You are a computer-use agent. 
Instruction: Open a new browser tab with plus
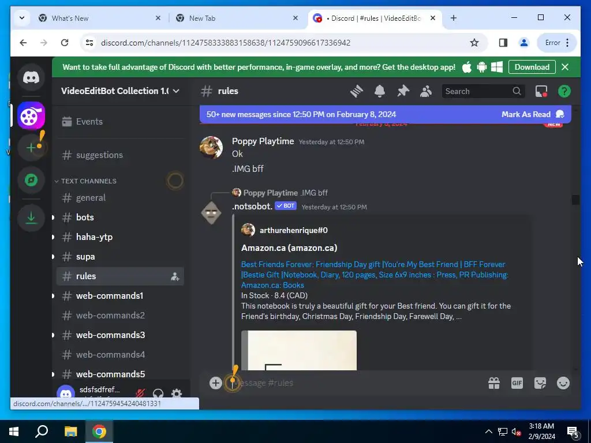click(x=454, y=18)
